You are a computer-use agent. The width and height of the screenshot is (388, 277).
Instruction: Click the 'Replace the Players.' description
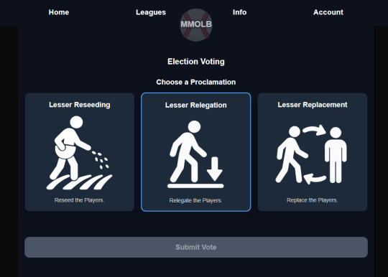312,200
